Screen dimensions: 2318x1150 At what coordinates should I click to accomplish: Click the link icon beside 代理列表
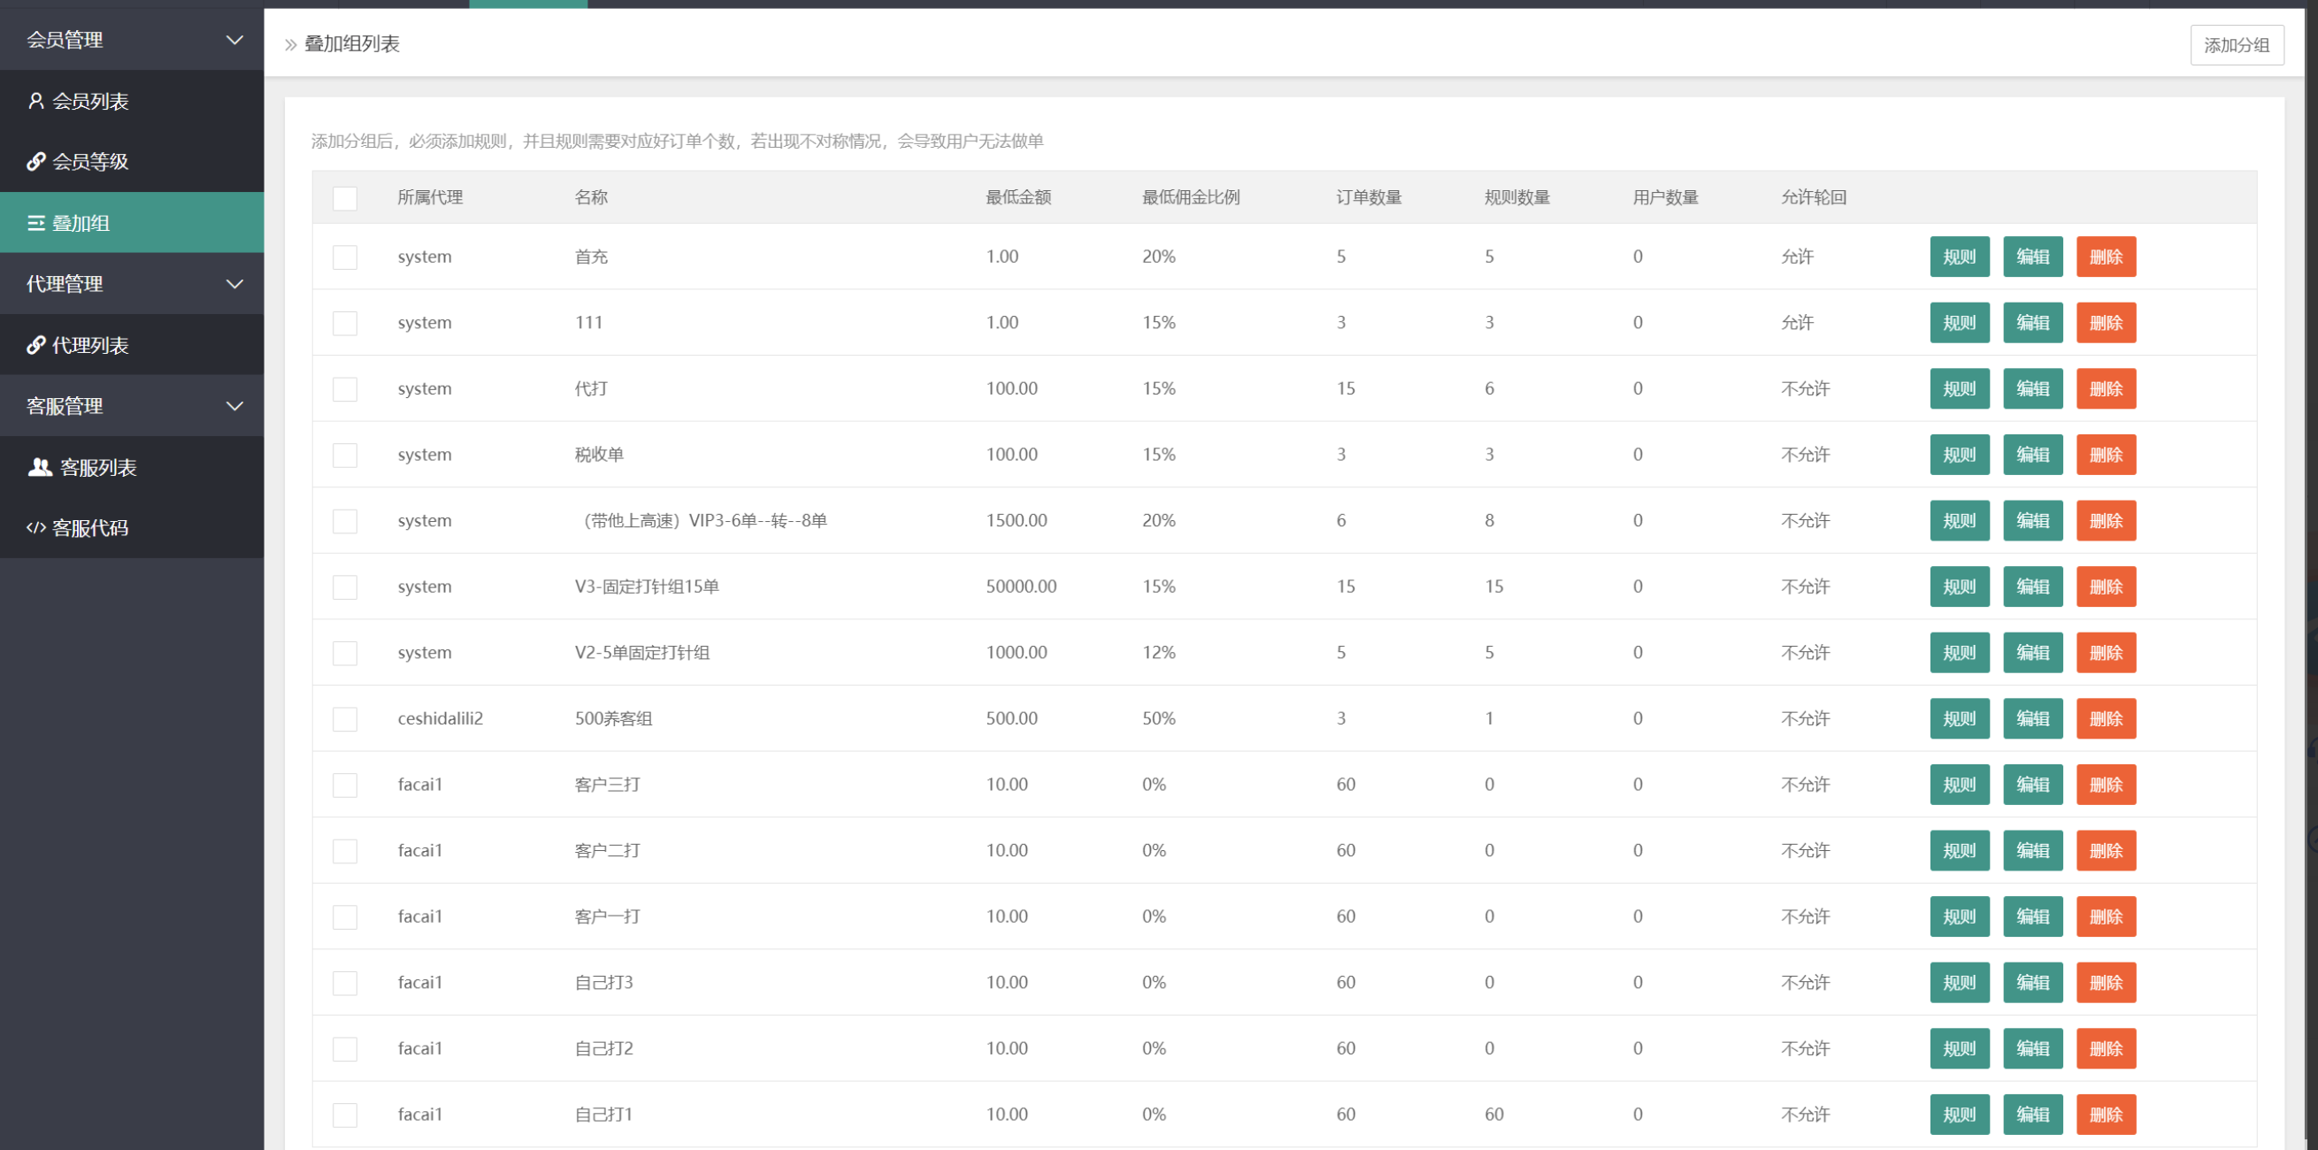click(36, 345)
